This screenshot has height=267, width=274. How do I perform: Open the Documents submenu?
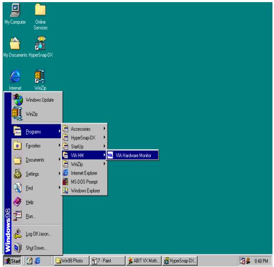[37, 160]
